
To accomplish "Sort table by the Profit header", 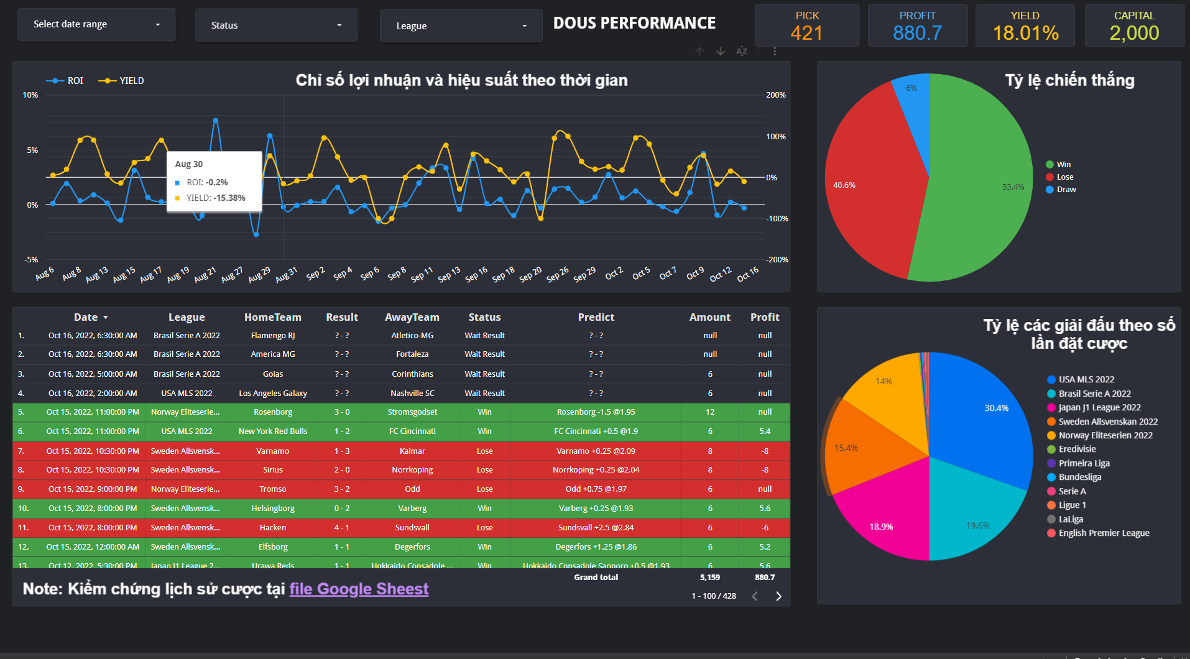I will coord(765,317).
